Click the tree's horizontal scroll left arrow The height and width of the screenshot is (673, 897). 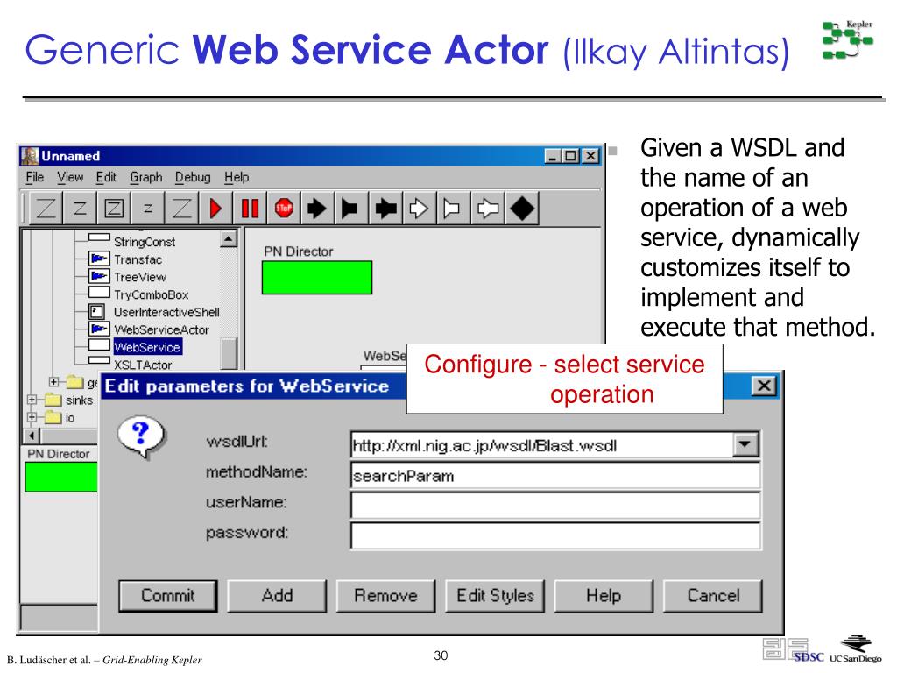tap(32, 436)
